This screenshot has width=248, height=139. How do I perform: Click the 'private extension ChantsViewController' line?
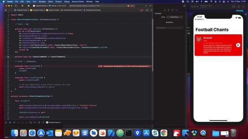click(x=31, y=96)
